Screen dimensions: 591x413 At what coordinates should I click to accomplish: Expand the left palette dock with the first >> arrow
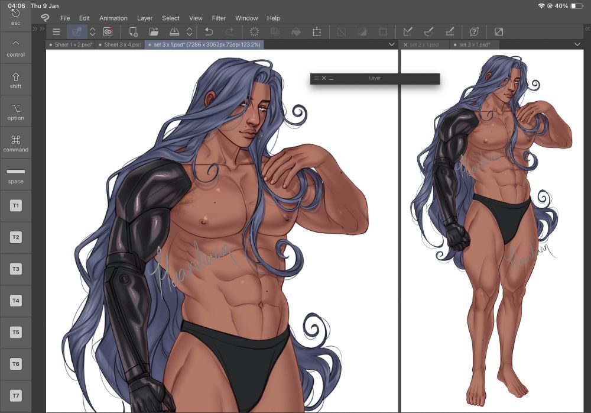coord(35,28)
